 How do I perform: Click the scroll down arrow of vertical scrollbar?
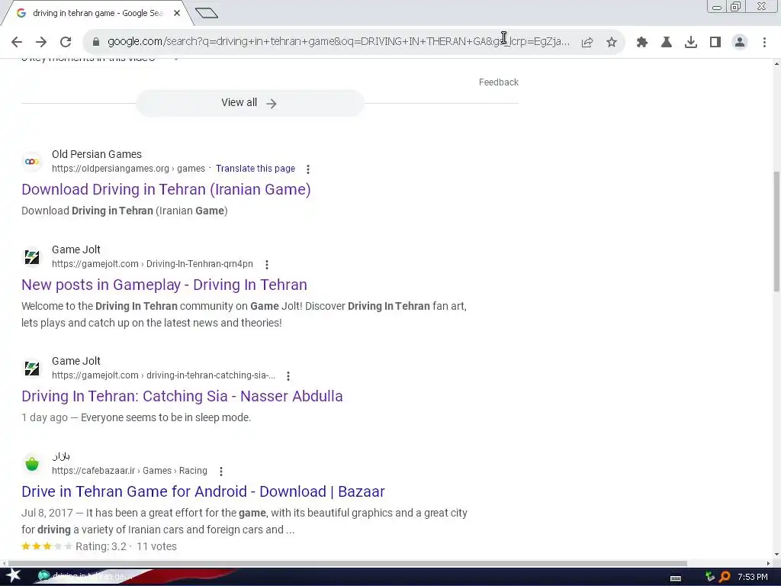tap(776, 555)
